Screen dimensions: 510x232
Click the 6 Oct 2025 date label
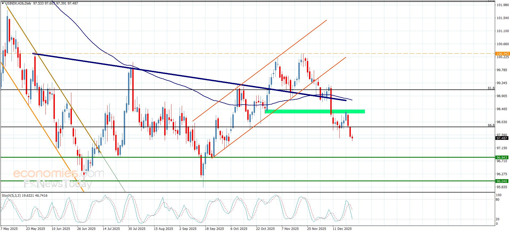[239, 229]
